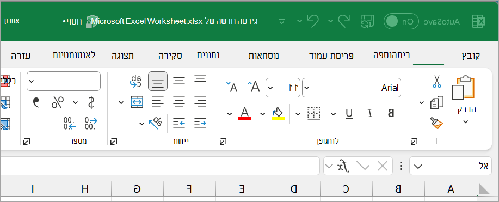Open Font group dialog launcher
499x202 pixels.
pyautogui.click(x=224, y=142)
